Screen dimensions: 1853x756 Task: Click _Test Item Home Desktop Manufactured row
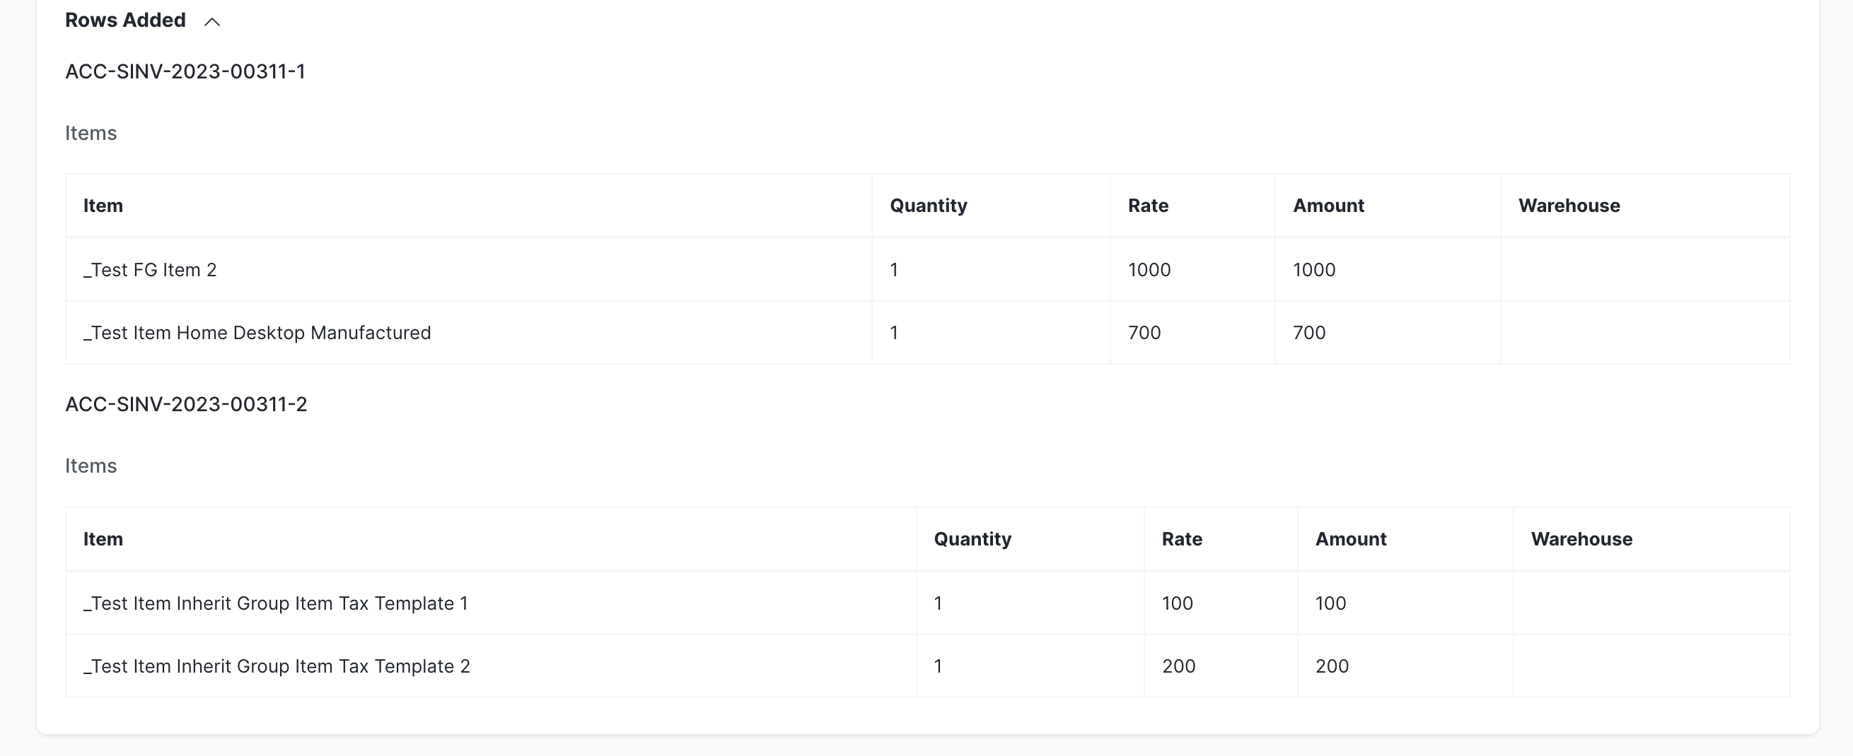click(257, 333)
